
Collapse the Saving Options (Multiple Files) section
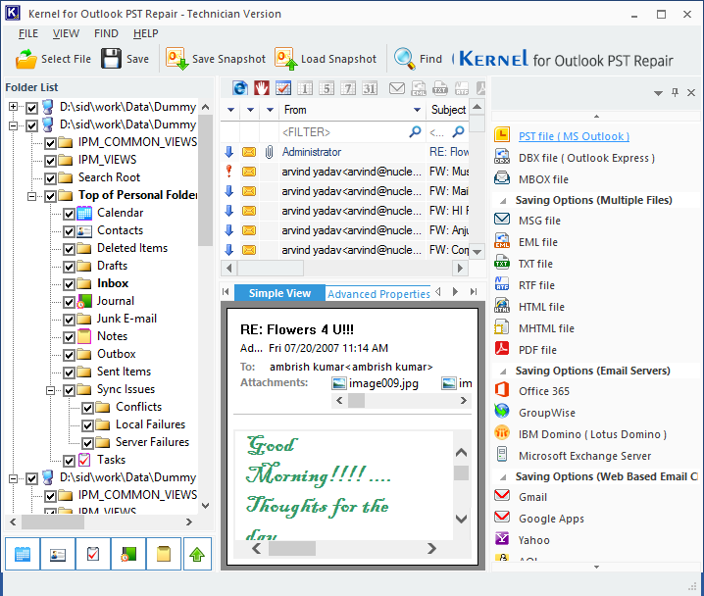[x=503, y=201]
